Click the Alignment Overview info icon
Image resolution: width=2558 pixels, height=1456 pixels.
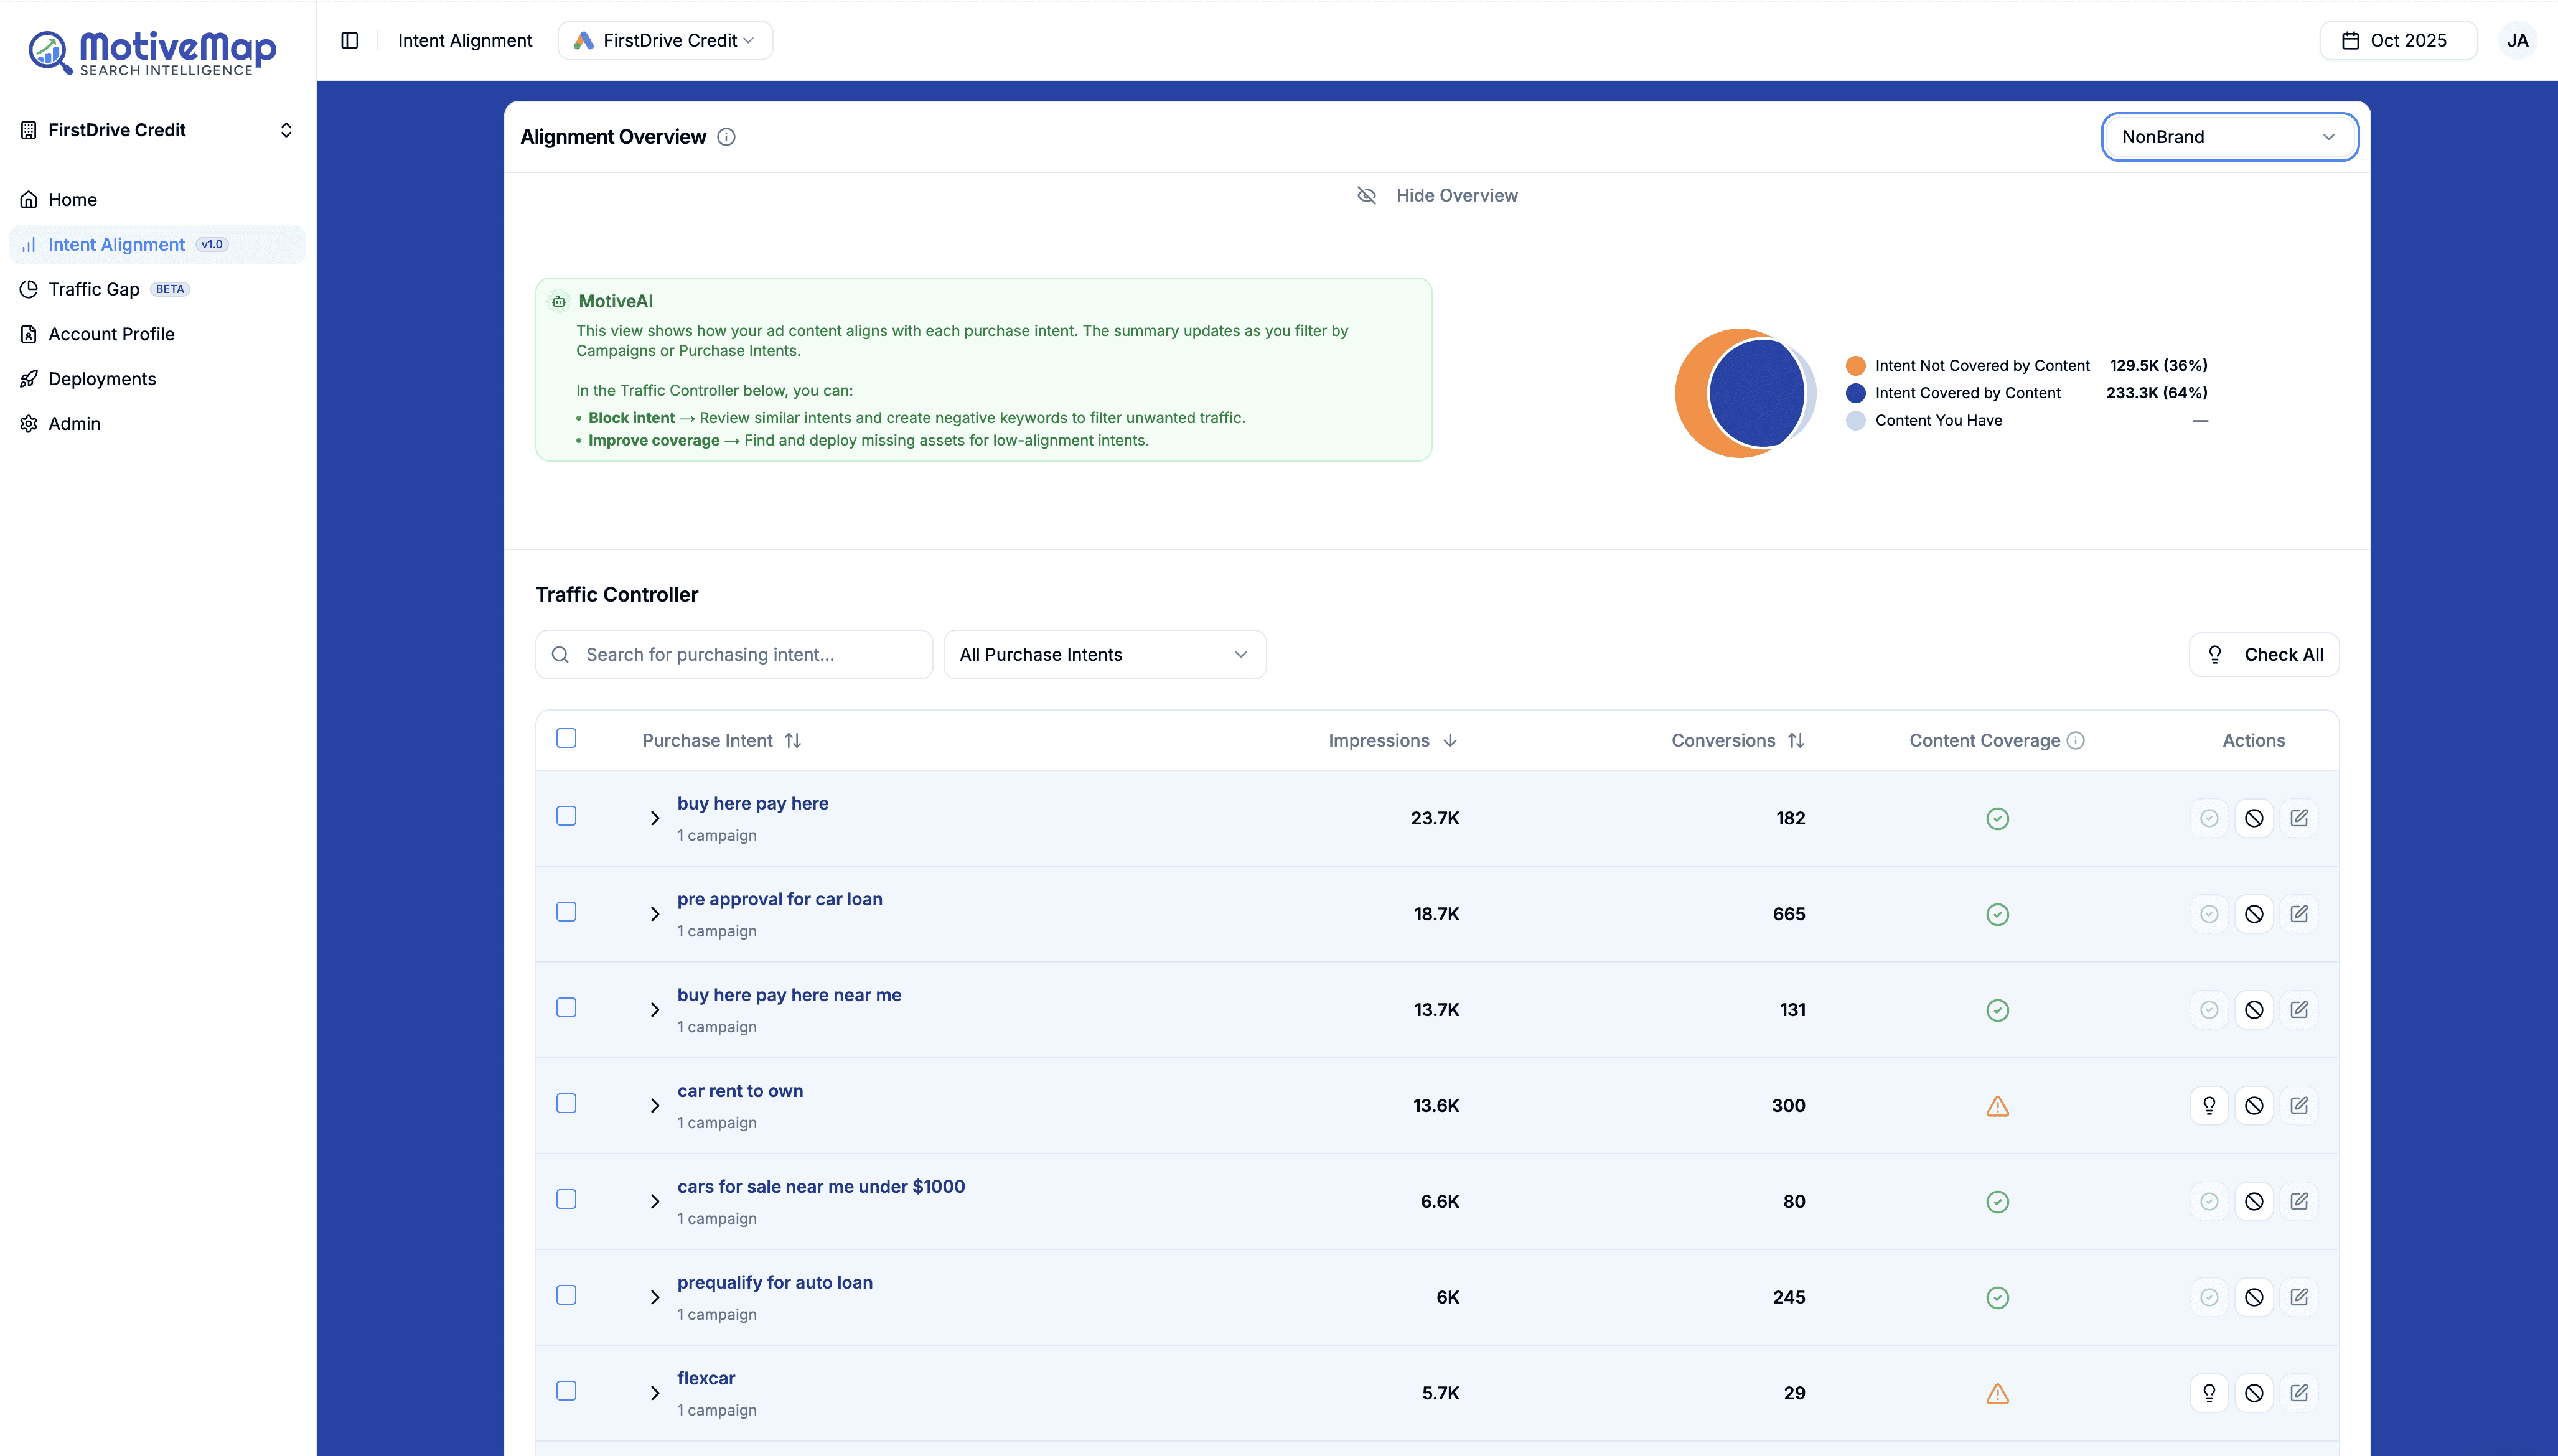tap(727, 137)
